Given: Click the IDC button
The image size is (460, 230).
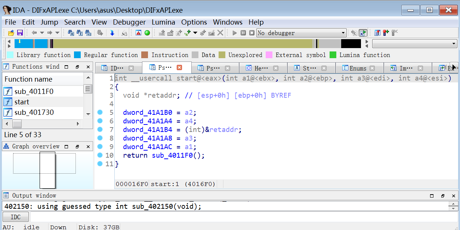Looking at the screenshot, I should pos(16,217).
